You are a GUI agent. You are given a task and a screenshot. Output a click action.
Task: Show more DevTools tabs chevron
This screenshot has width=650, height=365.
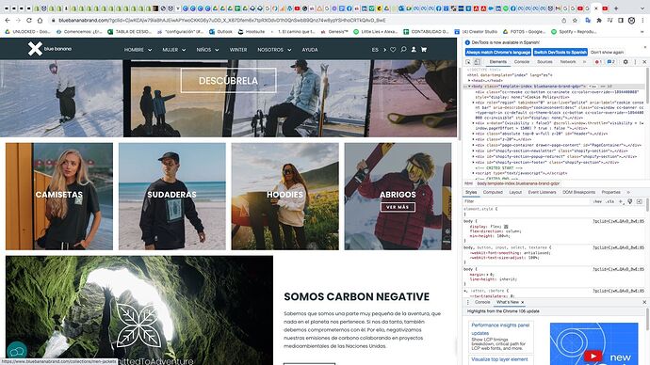[x=584, y=62]
